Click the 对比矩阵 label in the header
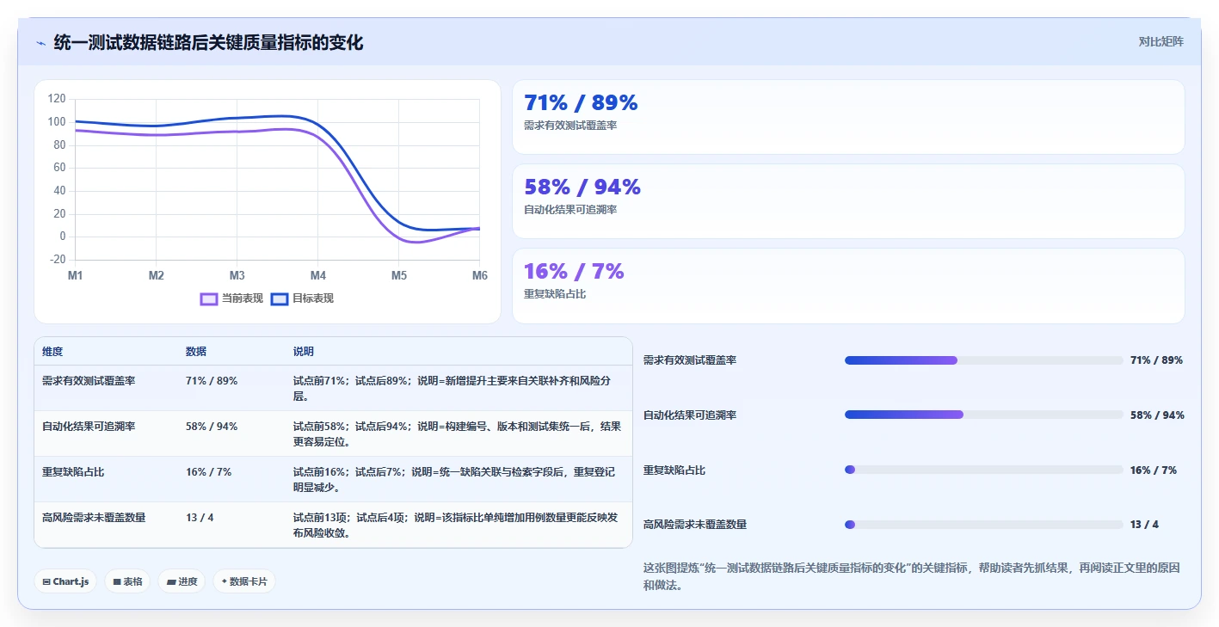The height and width of the screenshot is (627, 1219). (1161, 41)
